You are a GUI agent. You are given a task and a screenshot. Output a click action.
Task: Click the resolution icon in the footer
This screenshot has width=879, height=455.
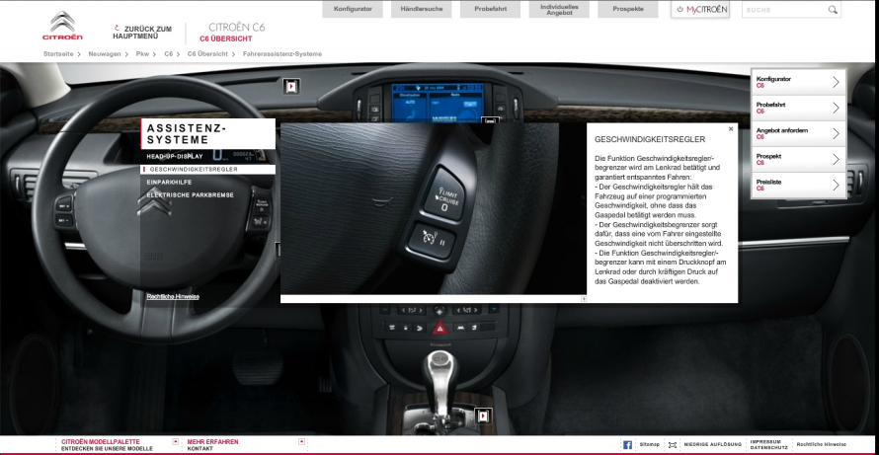pos(673,445)
